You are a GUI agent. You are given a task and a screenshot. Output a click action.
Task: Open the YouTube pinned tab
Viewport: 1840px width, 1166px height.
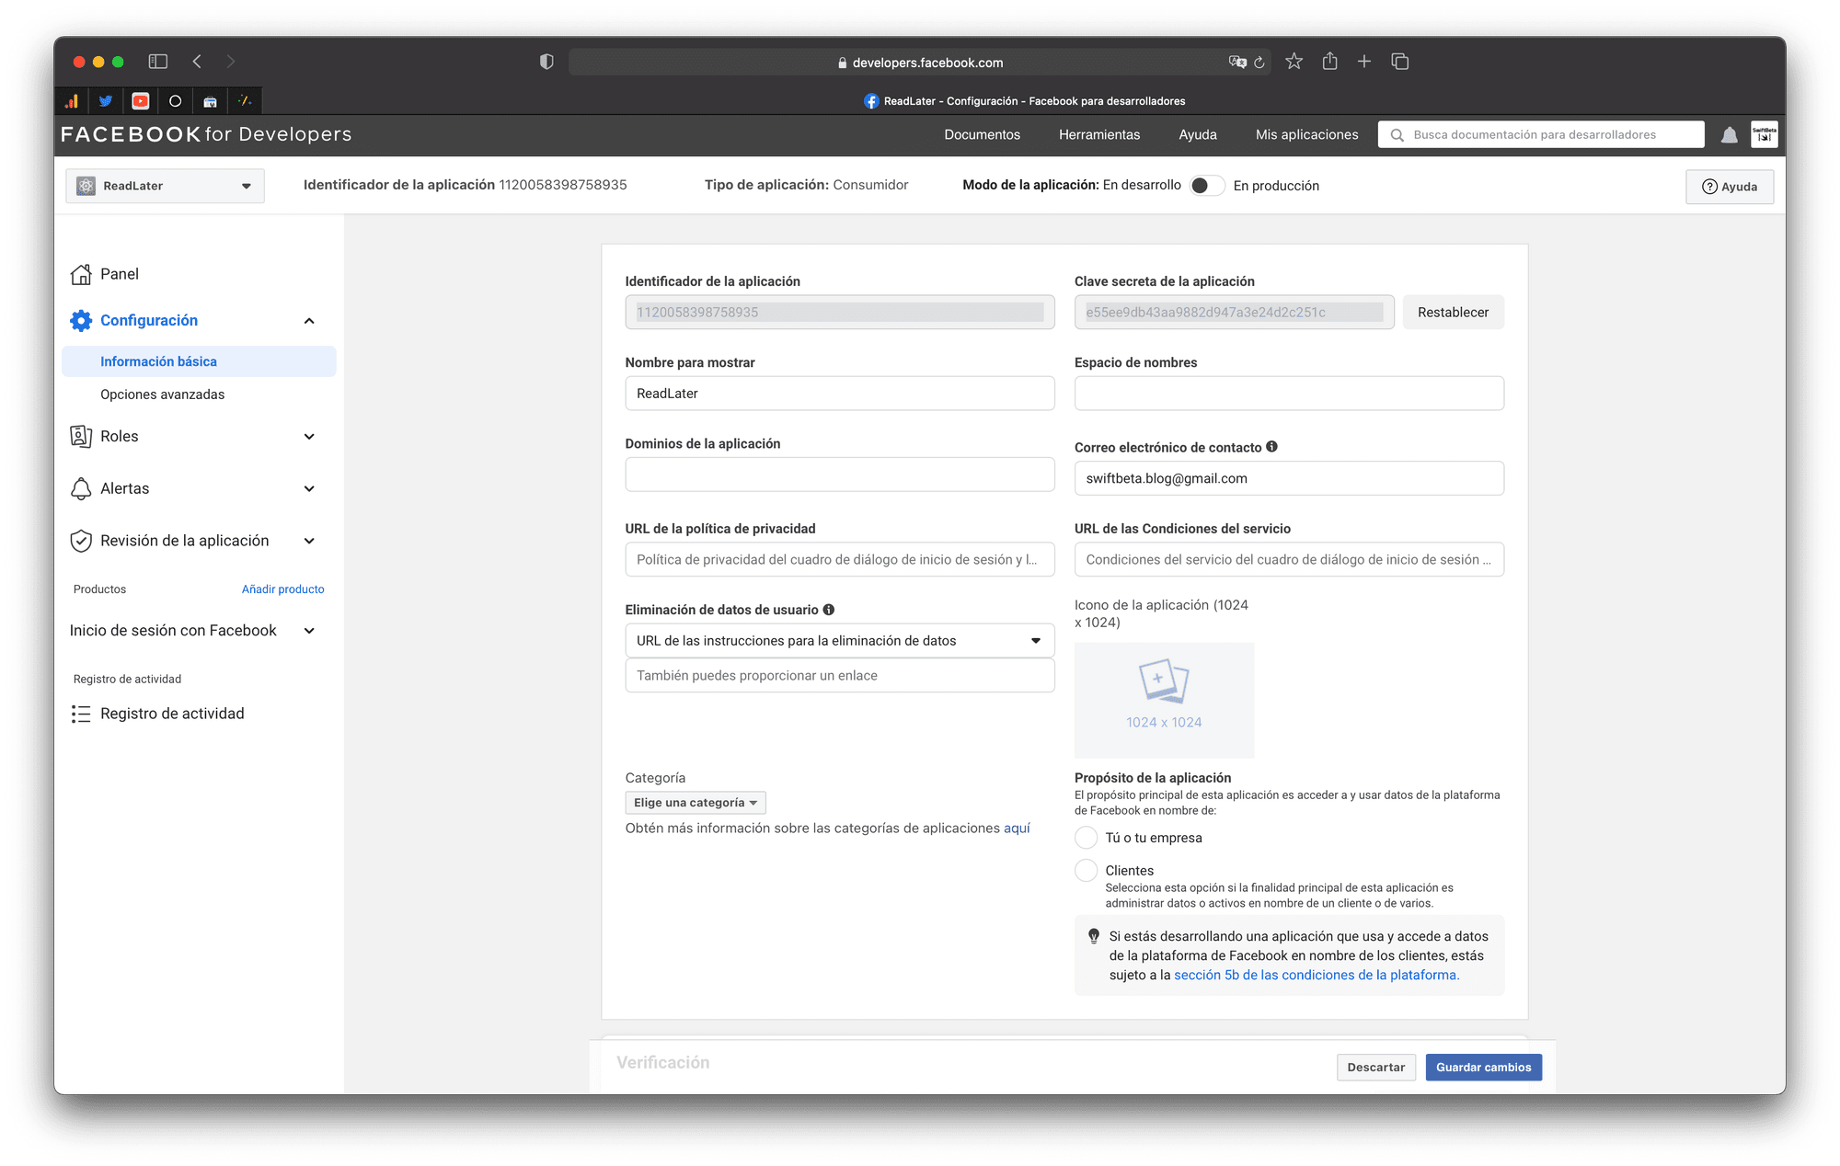(x=141, y=101)
